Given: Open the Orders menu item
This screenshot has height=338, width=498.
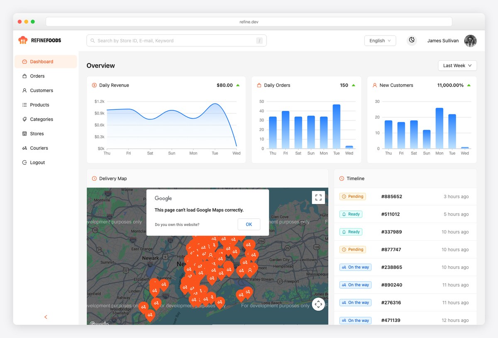Looking at the screenshot, I should coord(46,76).
